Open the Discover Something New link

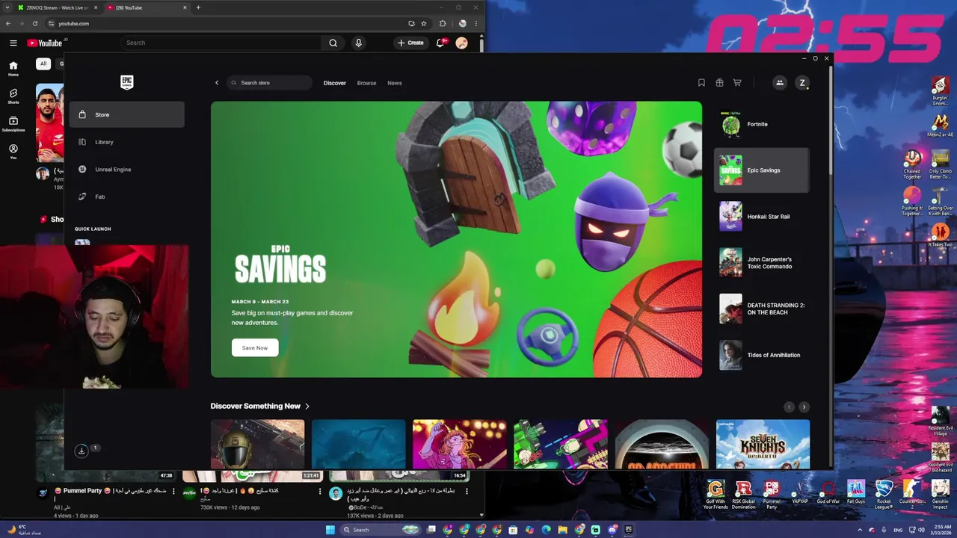260,406
